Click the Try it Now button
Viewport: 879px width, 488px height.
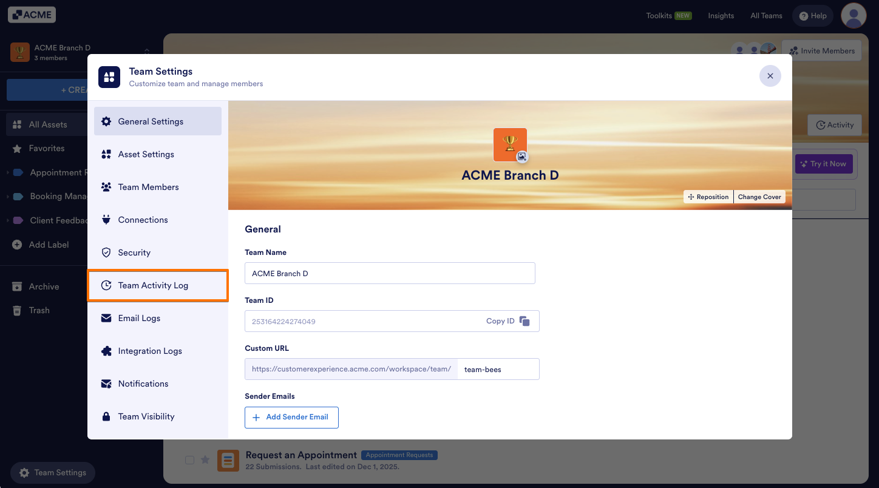(824, 164)
